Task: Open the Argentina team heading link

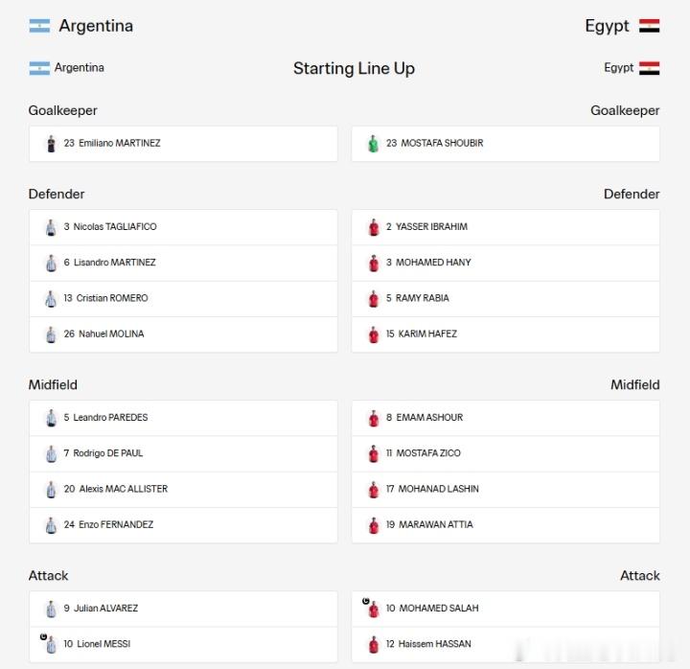Action: pos(96,26)
